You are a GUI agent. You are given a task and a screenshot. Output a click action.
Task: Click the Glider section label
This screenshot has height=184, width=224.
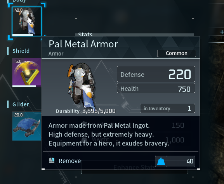(21, 104)
